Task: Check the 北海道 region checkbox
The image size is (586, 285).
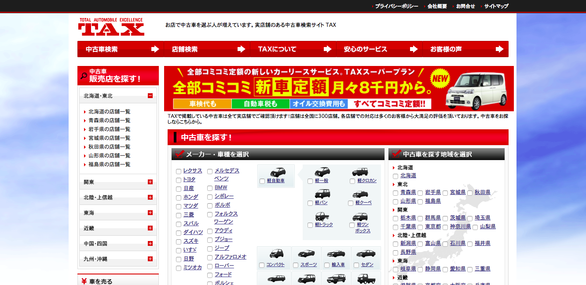Action: pos(396,176)
